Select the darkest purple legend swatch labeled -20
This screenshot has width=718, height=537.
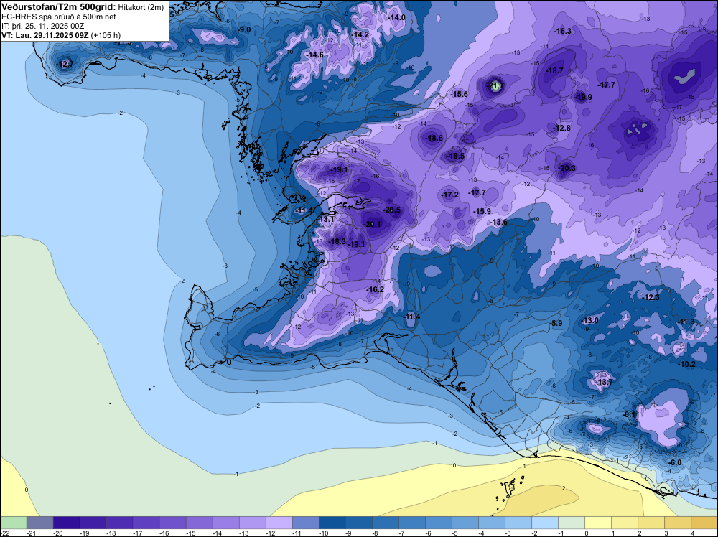(x=66, y=523)
